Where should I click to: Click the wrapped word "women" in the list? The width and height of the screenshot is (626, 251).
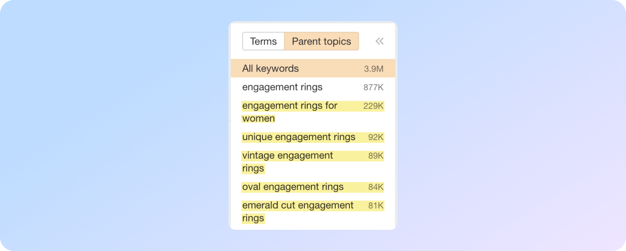click(258, 119)
